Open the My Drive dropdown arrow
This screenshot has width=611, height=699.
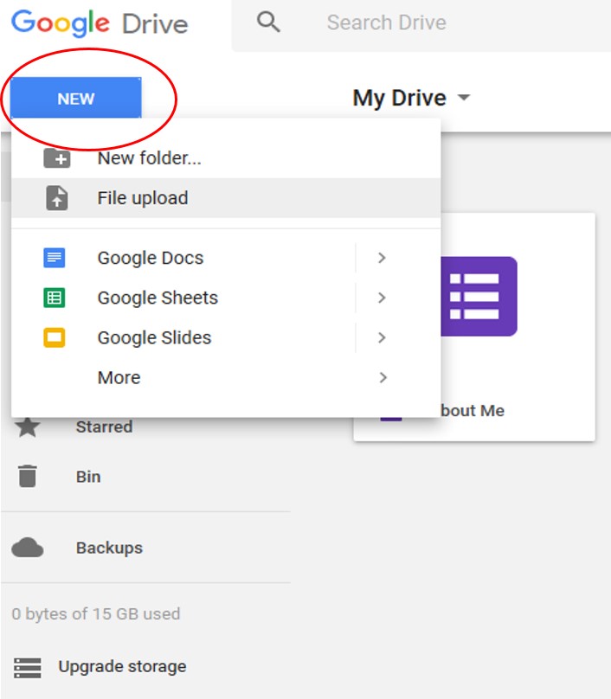tap(464, 97)
